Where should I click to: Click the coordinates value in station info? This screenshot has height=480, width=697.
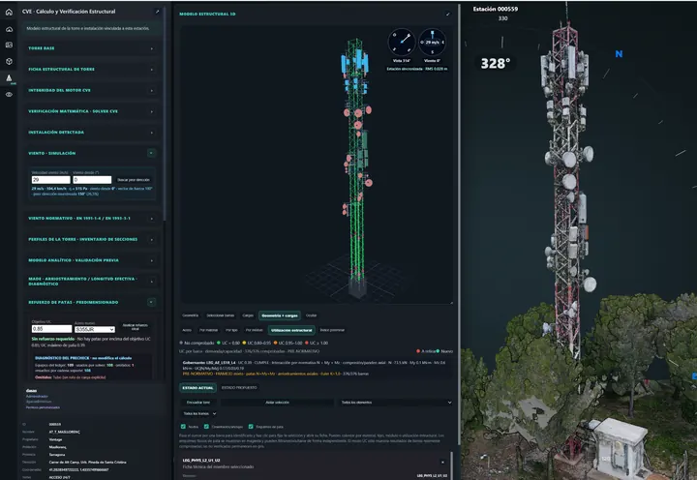(x=78, y=469)
